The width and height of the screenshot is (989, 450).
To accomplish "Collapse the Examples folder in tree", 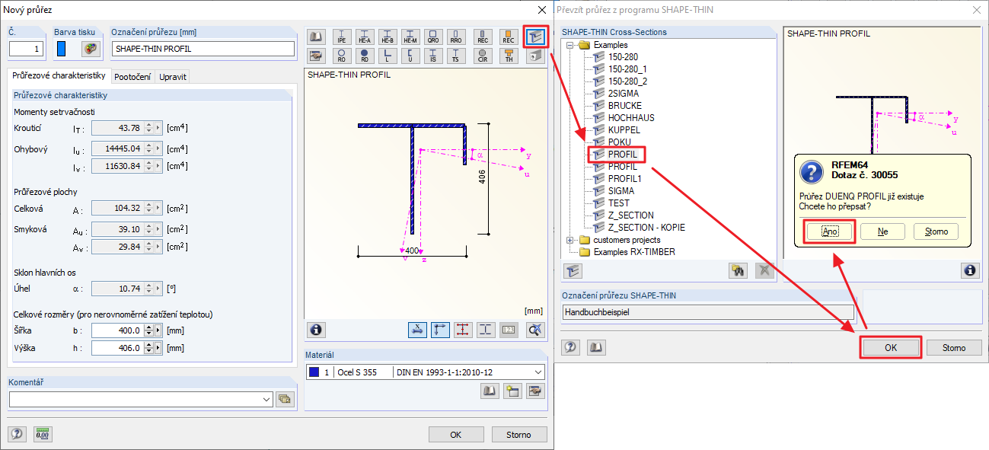I will [570, 45].
